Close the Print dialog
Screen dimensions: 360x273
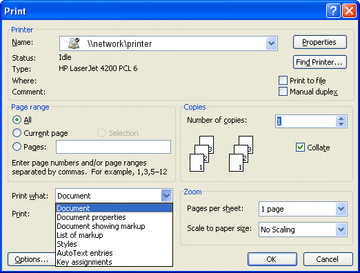(349, 10)
